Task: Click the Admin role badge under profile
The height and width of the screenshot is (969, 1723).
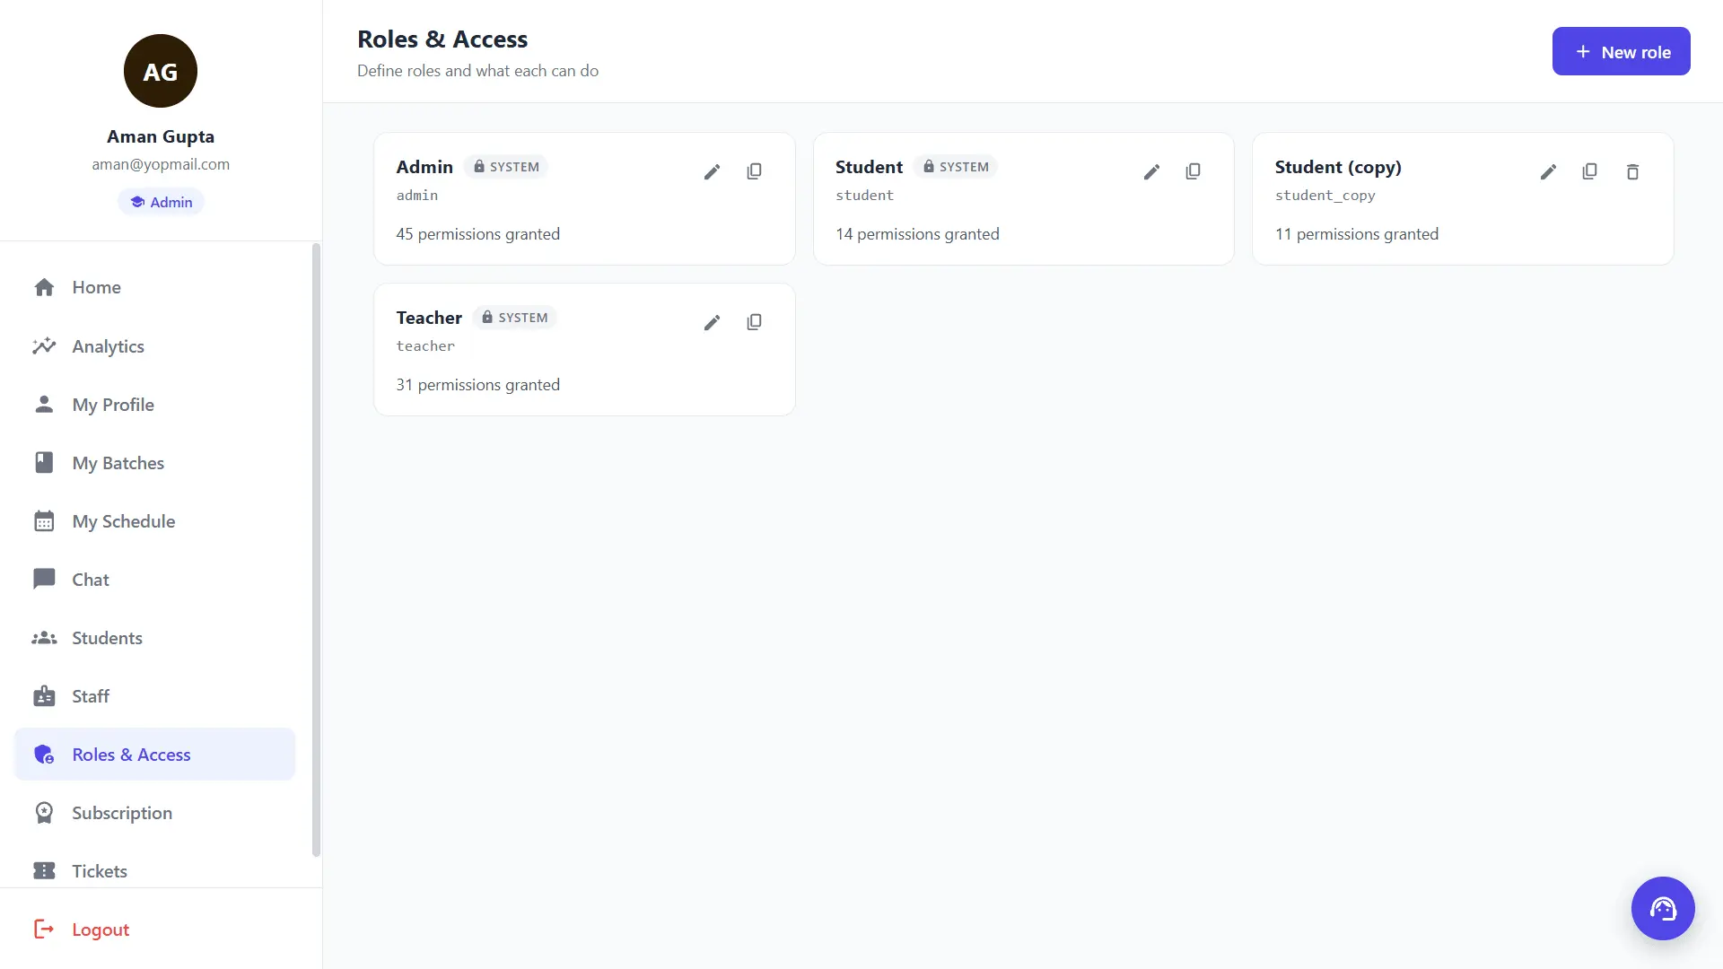Action: tap(161, 202)
